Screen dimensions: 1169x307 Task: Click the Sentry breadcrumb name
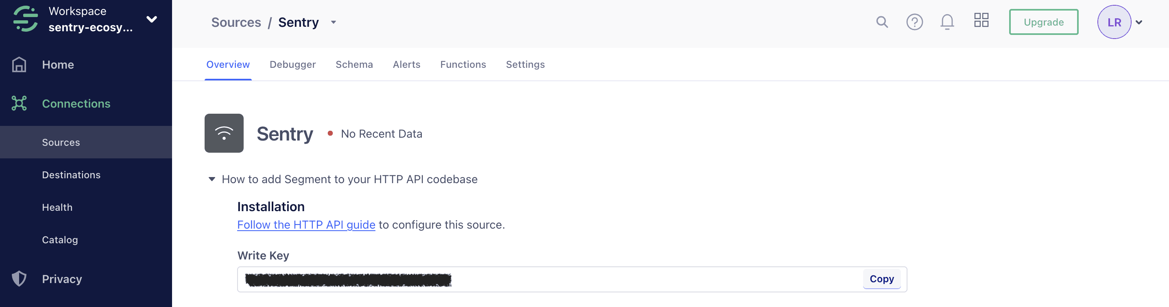[298, 22]
